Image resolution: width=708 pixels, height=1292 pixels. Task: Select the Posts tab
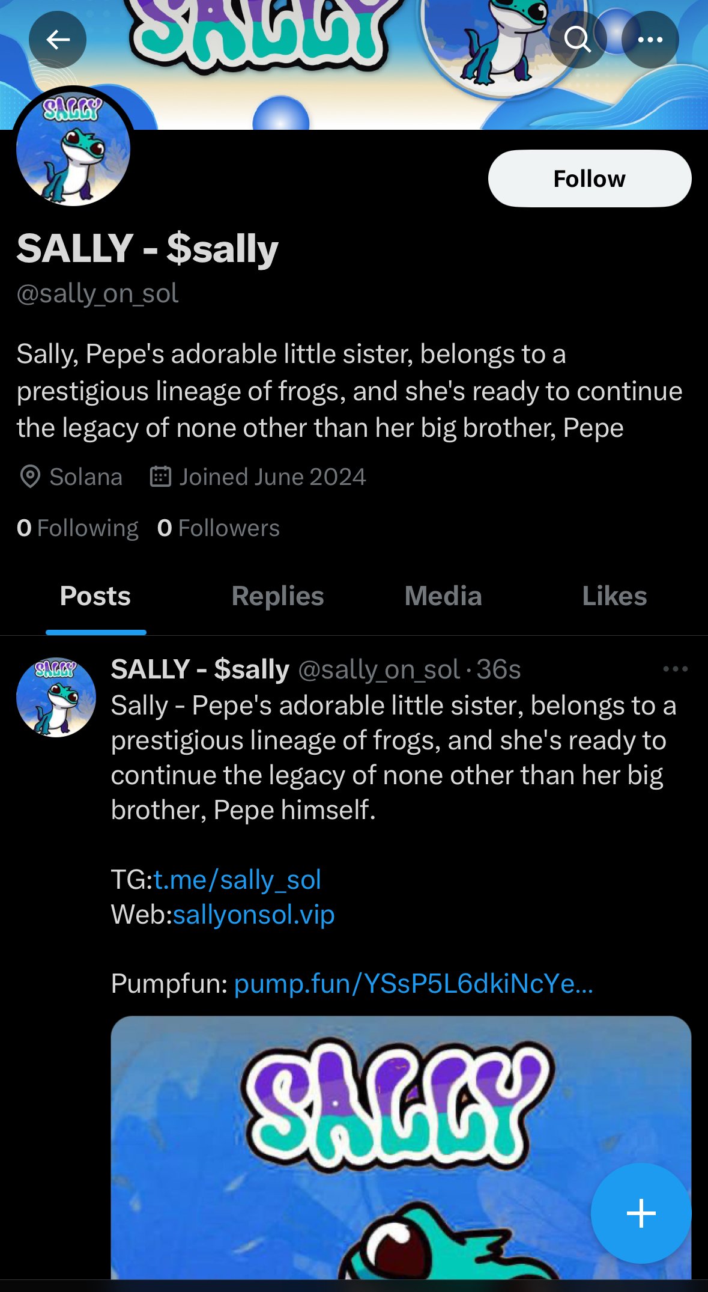[95, 596]
